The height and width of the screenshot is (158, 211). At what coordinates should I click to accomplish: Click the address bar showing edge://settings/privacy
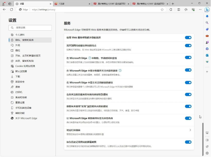[x=92, y=10]
